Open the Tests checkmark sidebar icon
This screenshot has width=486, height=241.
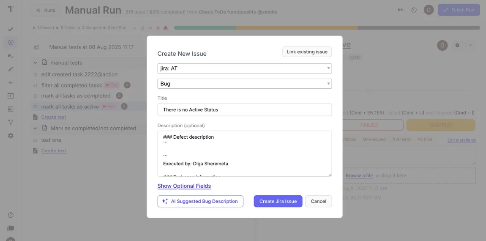(11, 29)
